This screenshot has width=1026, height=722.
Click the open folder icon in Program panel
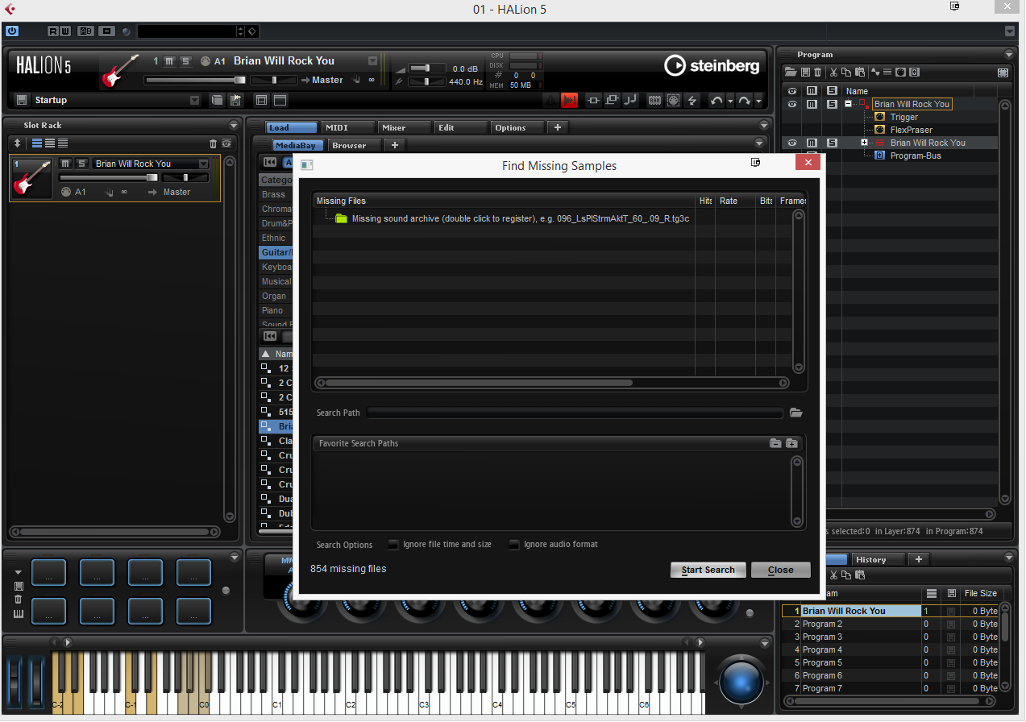[x=790, y=72]
